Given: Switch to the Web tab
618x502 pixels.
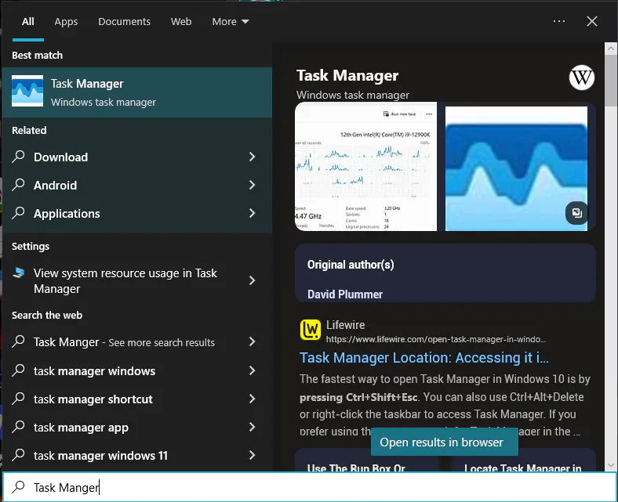Looking at the screenshot, I should [181, 22].
